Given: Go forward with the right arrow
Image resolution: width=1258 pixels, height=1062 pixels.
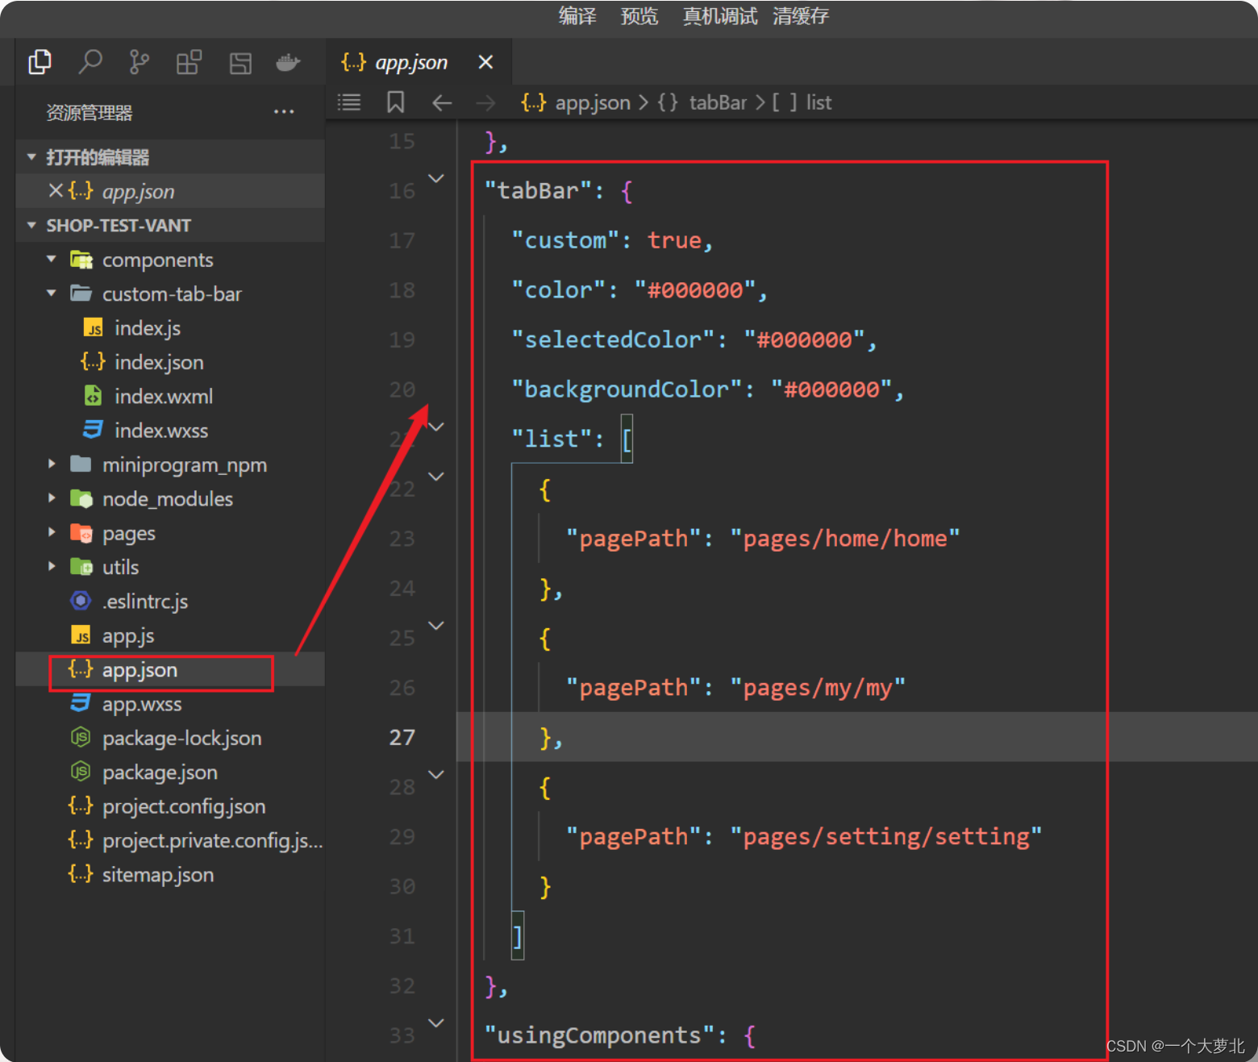Looking at the screenshot, I should (x=485, y=102).
